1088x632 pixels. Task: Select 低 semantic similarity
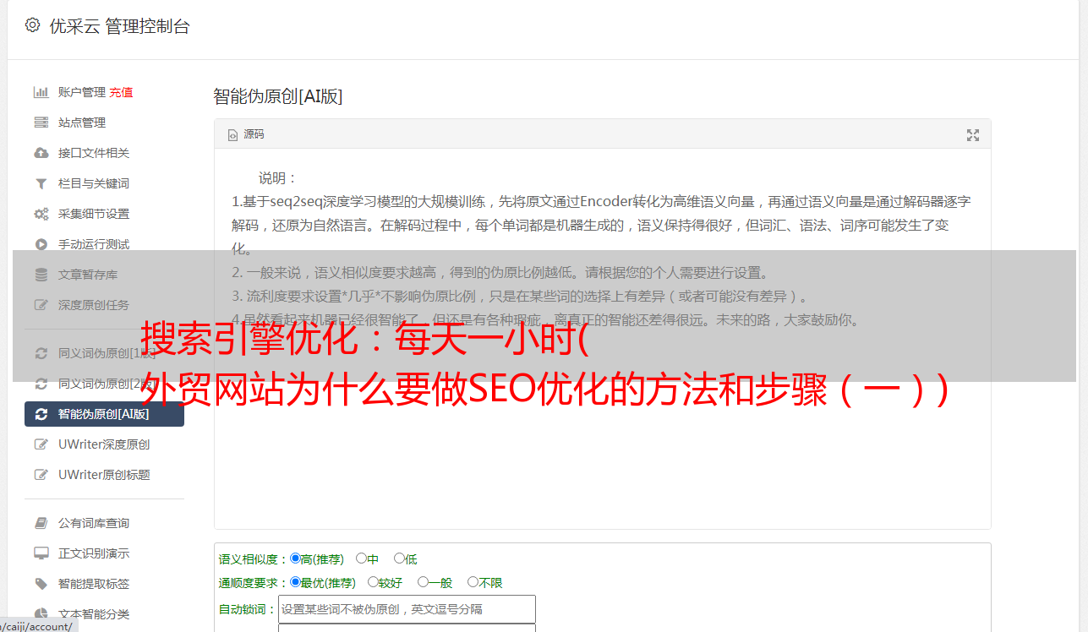point(399,558)
